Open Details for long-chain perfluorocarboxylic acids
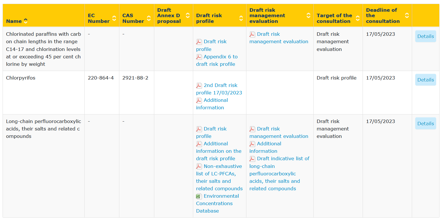Screen dimensions: 443x222 click(x=425, y=124)
